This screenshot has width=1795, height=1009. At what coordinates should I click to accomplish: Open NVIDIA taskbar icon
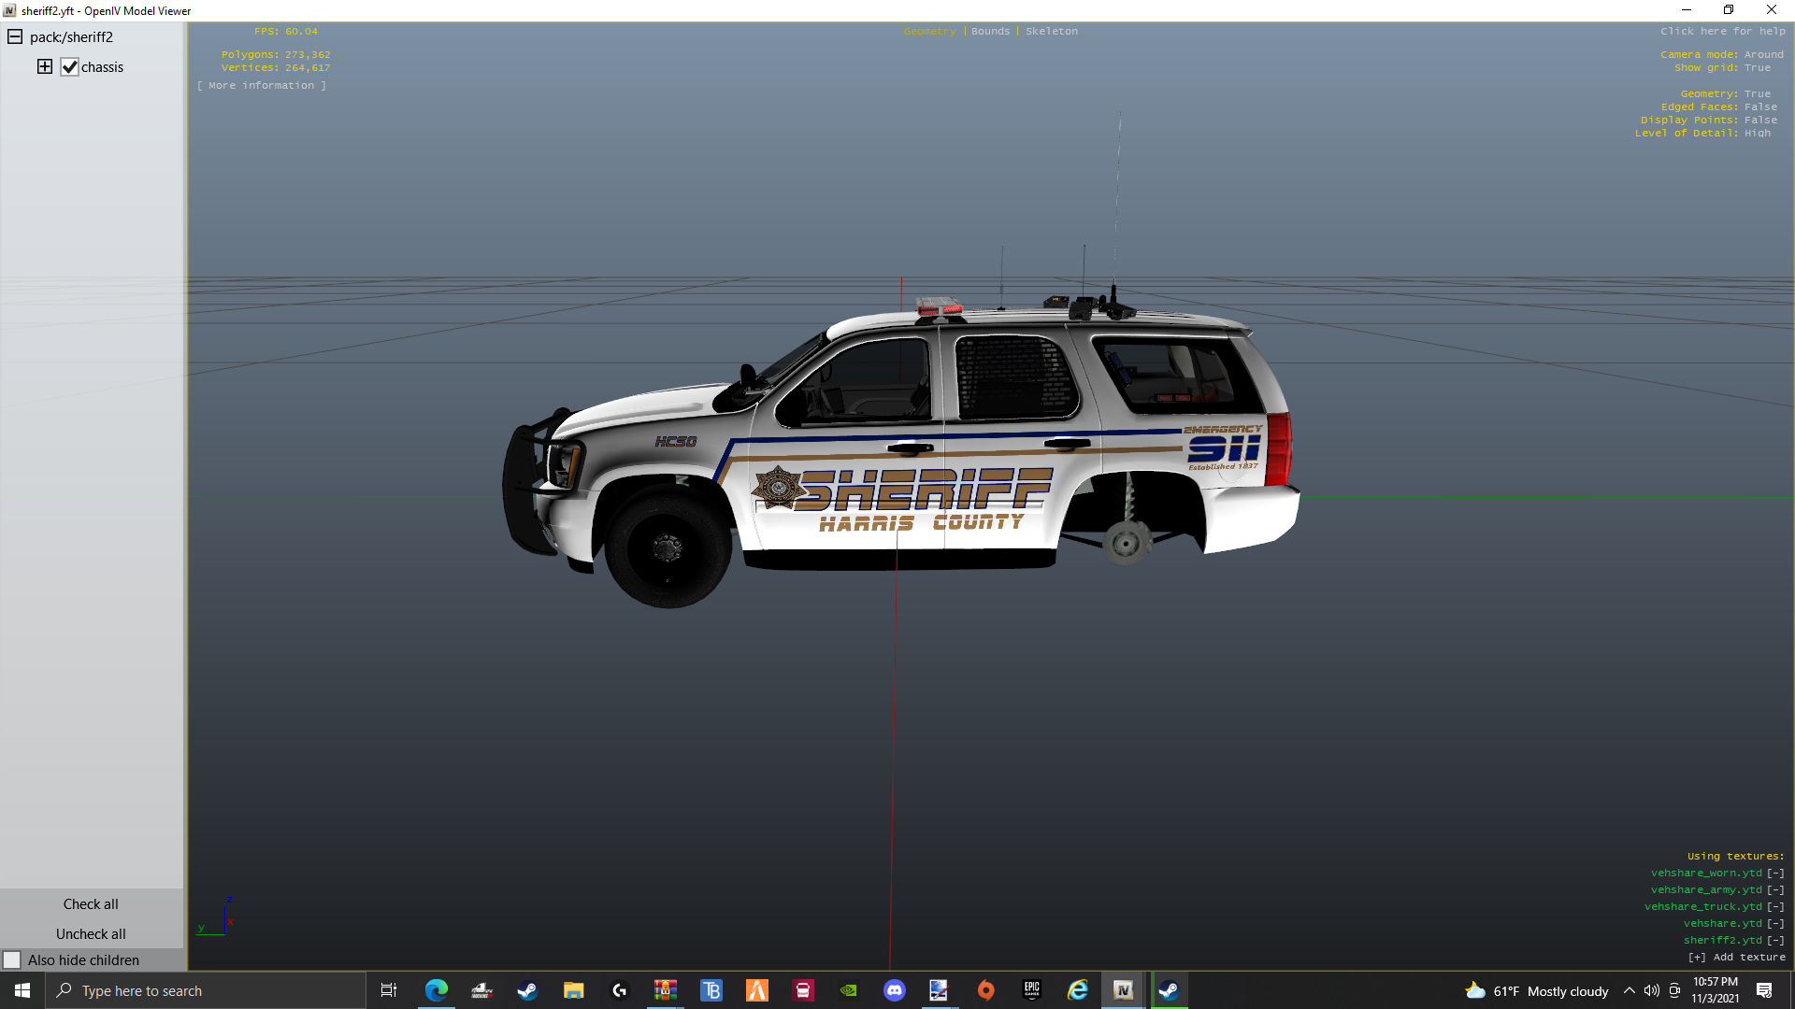point(848,990)
